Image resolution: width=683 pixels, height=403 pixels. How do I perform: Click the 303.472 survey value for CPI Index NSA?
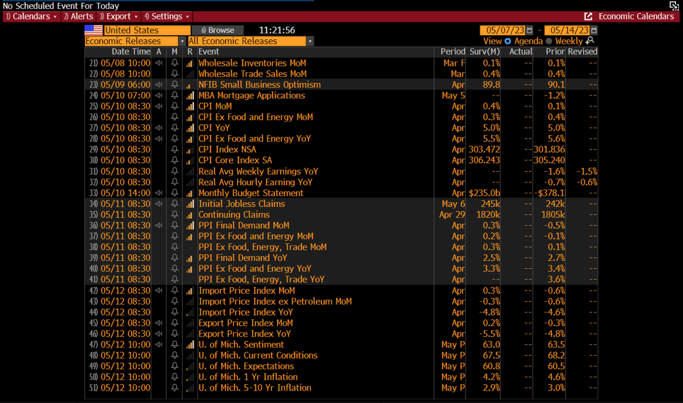coord(484,149)
